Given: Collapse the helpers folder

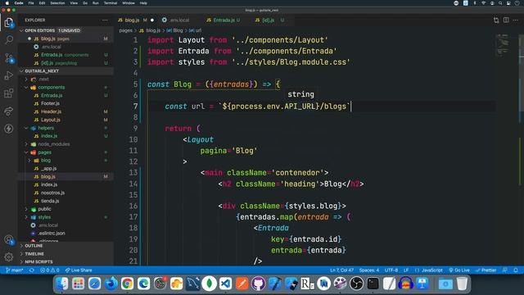Looking at the screenshot, I should click(x=26, y=128).
